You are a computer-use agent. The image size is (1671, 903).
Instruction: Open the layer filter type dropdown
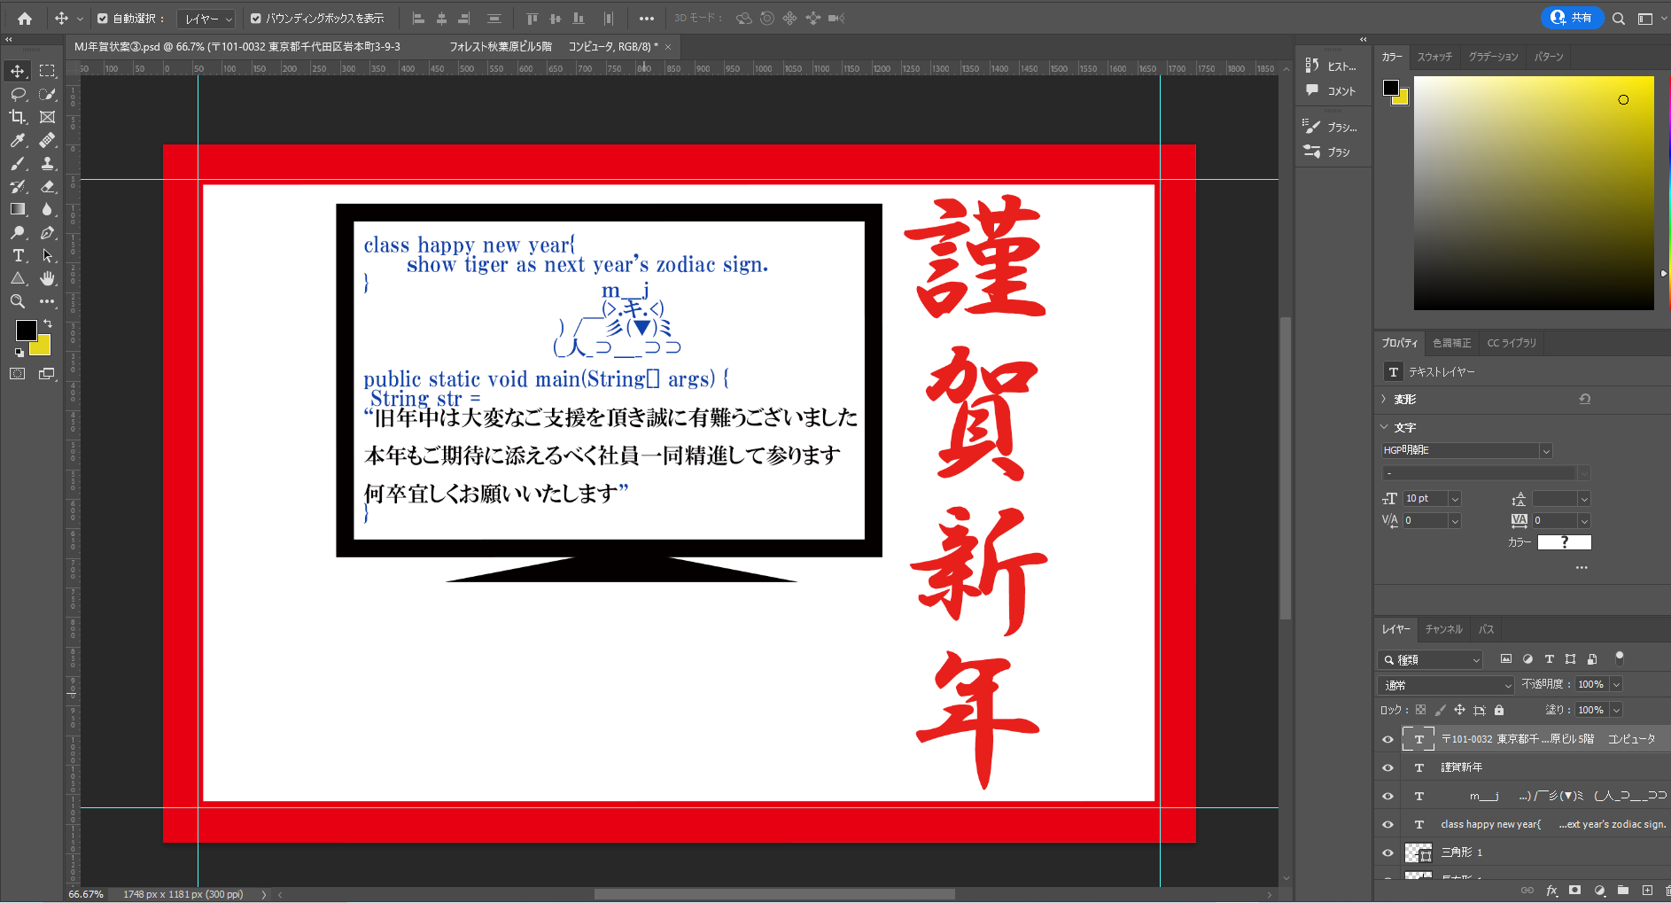coord(1431,659)
